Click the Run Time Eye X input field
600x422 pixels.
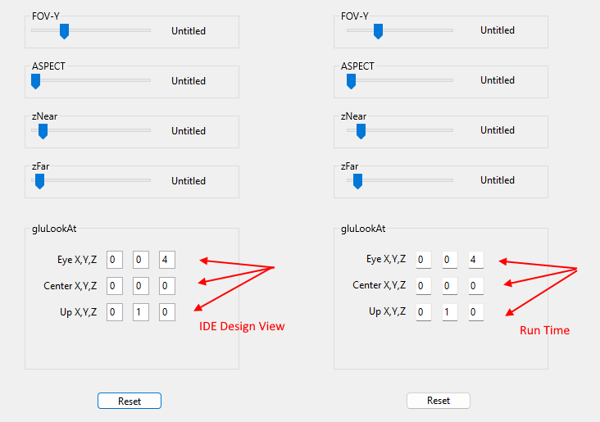424,260
